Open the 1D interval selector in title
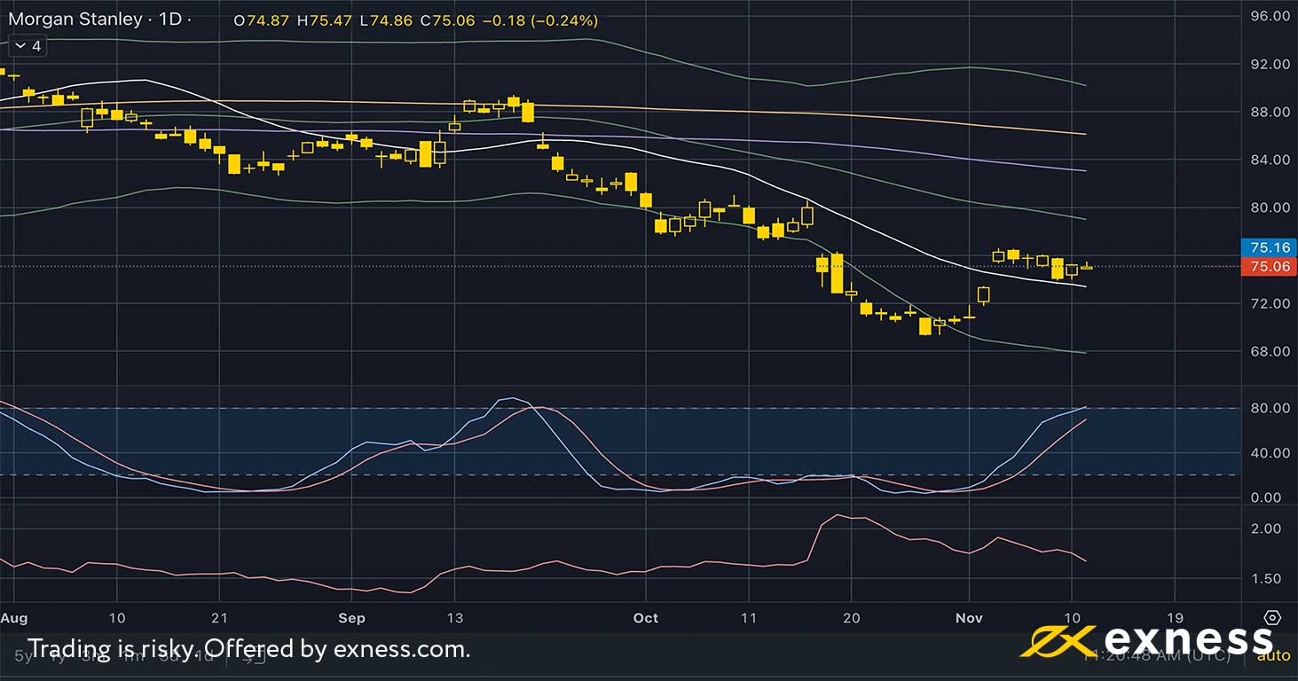Screen dimensions: 1298x681 (170, 20)
